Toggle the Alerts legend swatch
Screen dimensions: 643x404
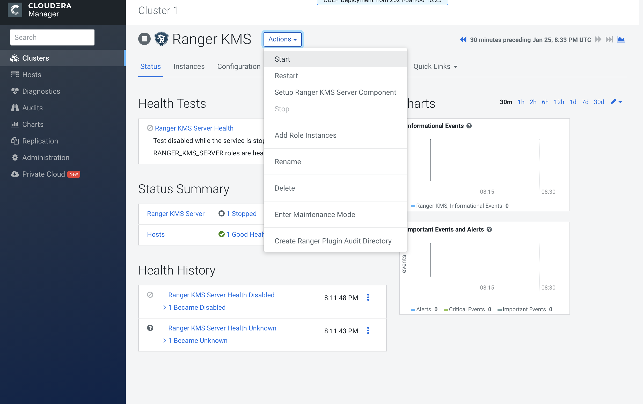click(413, 310)
